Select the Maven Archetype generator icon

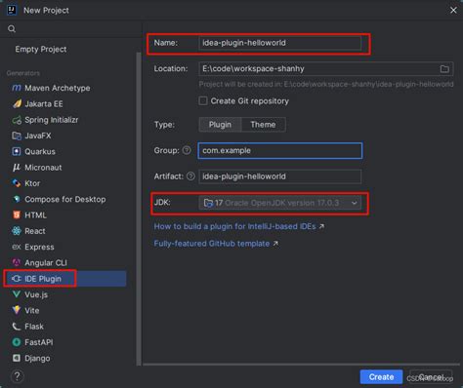point(17,88)
